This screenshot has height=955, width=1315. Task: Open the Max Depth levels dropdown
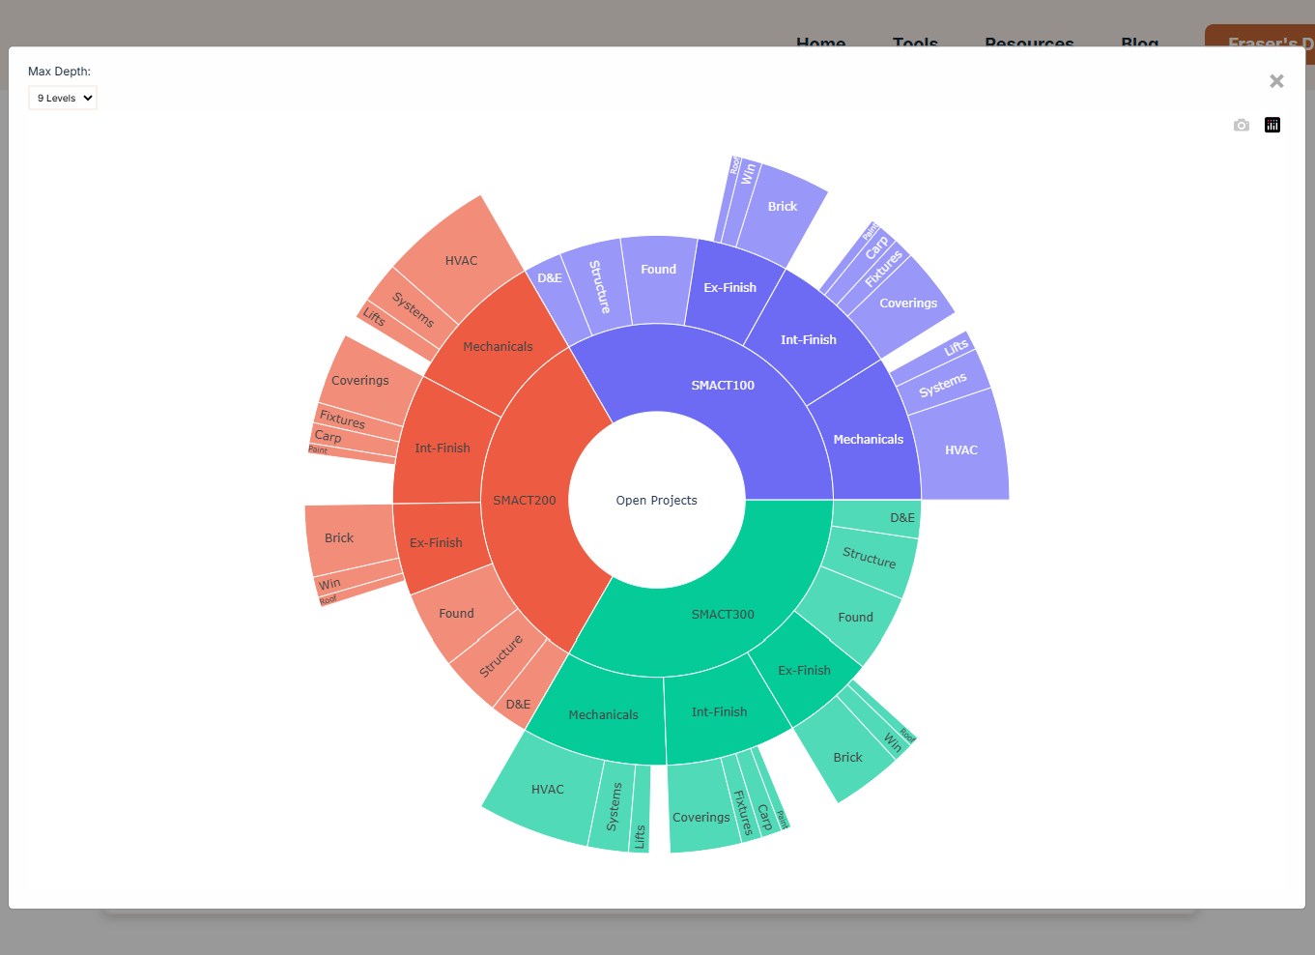(x=62, y=97)
